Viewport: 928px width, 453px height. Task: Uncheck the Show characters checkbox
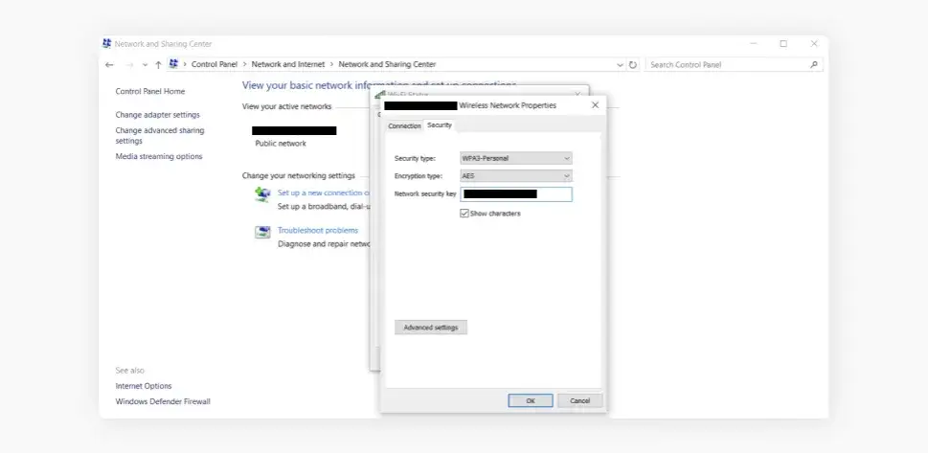(x=464, y=214)
